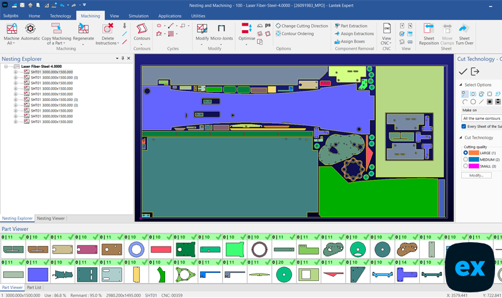502x298 pixels.
Task: Open the Subjobs tab
Action: [11, 16]
